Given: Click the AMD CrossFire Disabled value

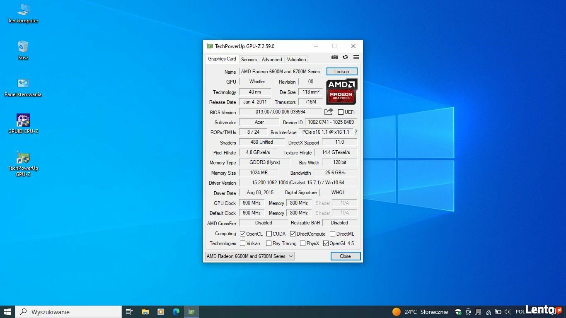Looking at the screenshot, I should (264, 223).
